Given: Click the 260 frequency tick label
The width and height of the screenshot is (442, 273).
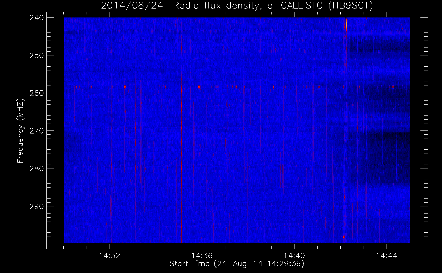Looking at the screenshot, I should pos(36,93).
